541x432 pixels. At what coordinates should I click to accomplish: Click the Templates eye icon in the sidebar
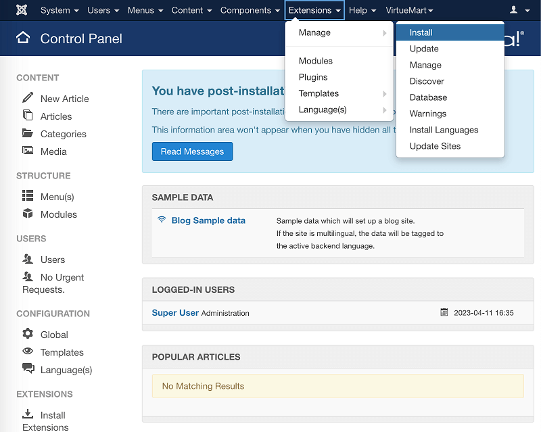pyautogui.click(x=28, y=352)
